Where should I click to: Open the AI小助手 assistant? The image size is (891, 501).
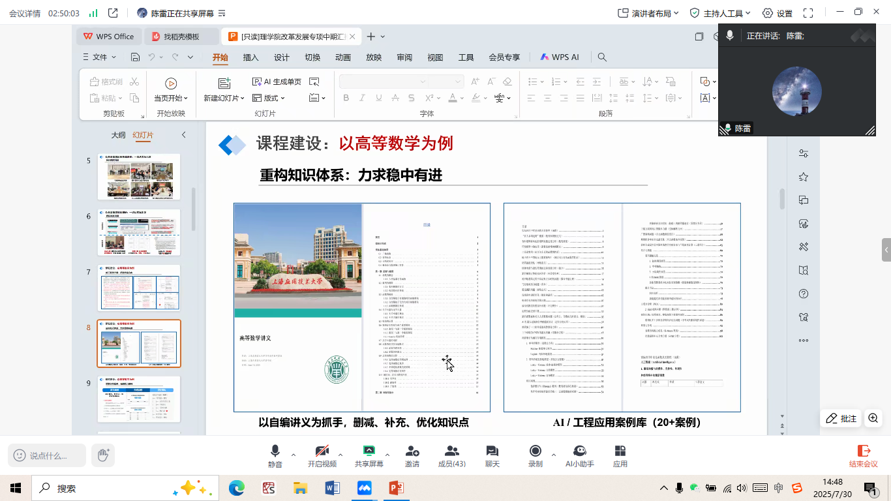[579, 451]
